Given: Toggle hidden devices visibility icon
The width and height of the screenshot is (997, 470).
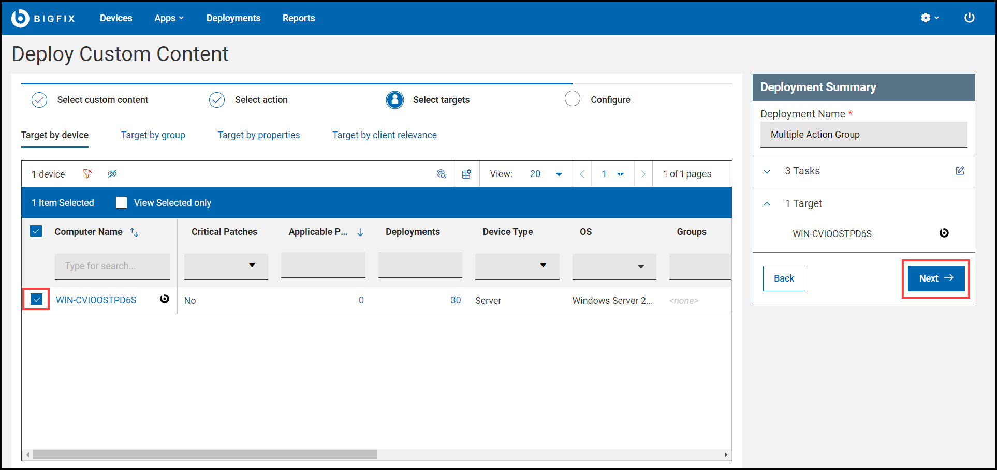Looking at the screenshot, I should tap(112, 174).
